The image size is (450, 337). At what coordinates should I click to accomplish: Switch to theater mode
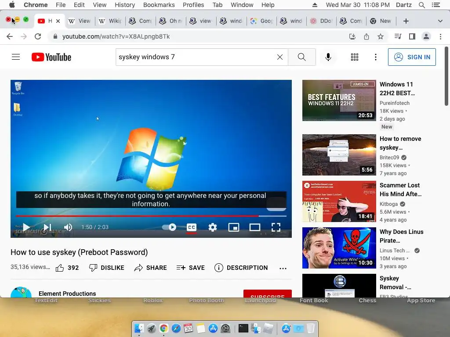(254, 227)
